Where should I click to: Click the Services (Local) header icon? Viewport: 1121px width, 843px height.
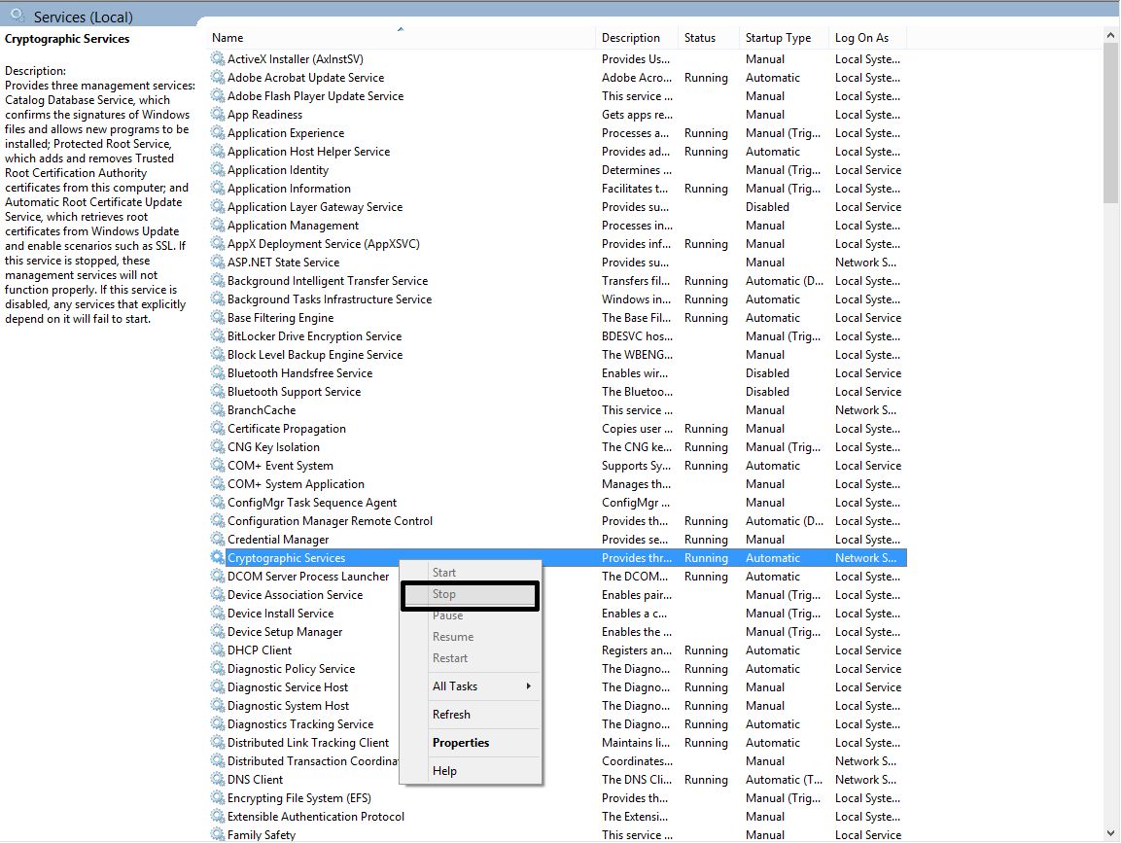pos(18,15)
